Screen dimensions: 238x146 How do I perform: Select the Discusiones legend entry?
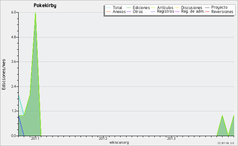pos(192,7)
